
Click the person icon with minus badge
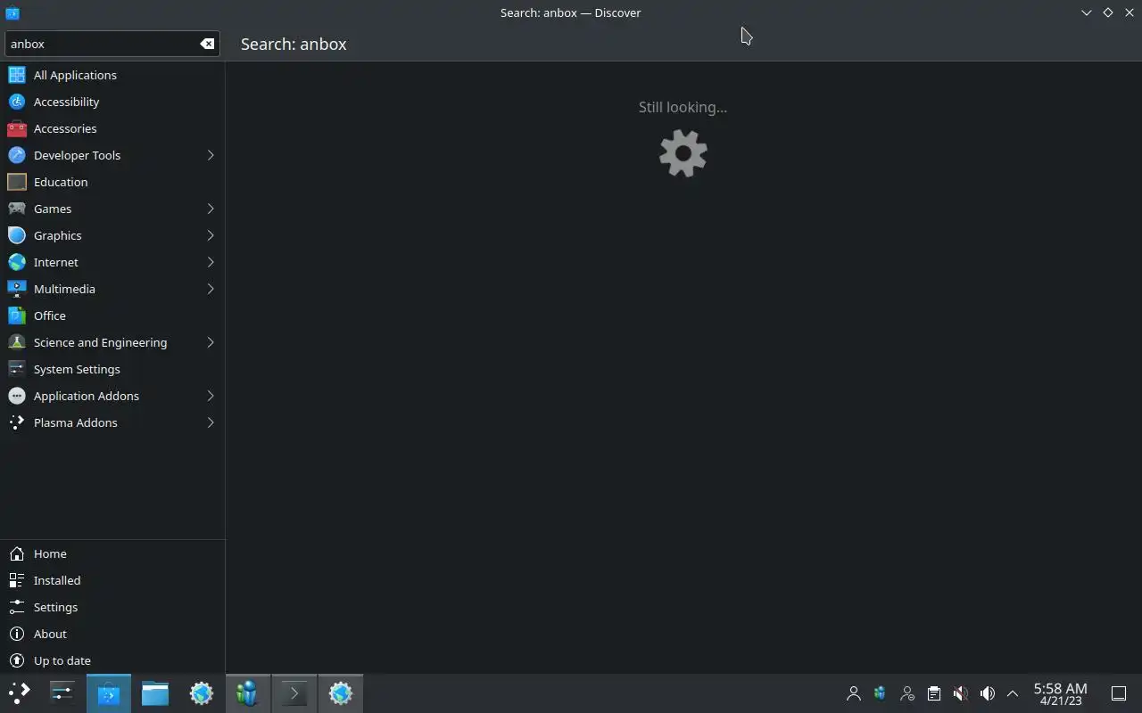click(906, 693)
